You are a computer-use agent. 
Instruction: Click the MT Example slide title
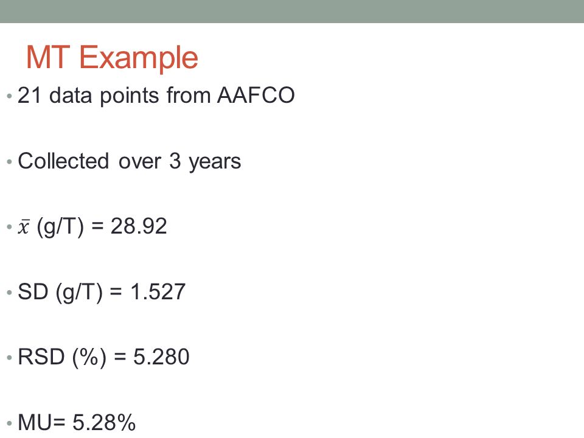[112, 57]
